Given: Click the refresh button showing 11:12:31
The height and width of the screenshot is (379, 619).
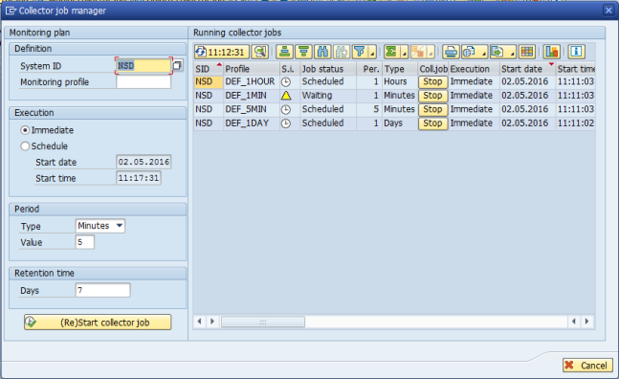Looking at the screenshot, I should (221, 52).
